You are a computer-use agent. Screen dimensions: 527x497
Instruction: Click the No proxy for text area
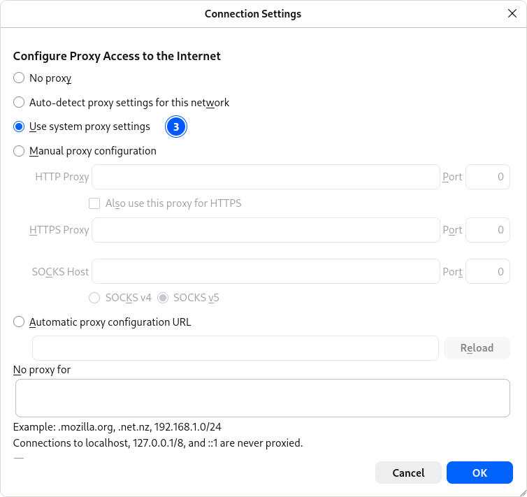pos(263,398)
